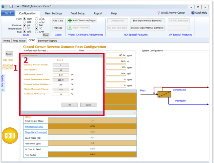Select the Pass 1 button

point(9,54)
